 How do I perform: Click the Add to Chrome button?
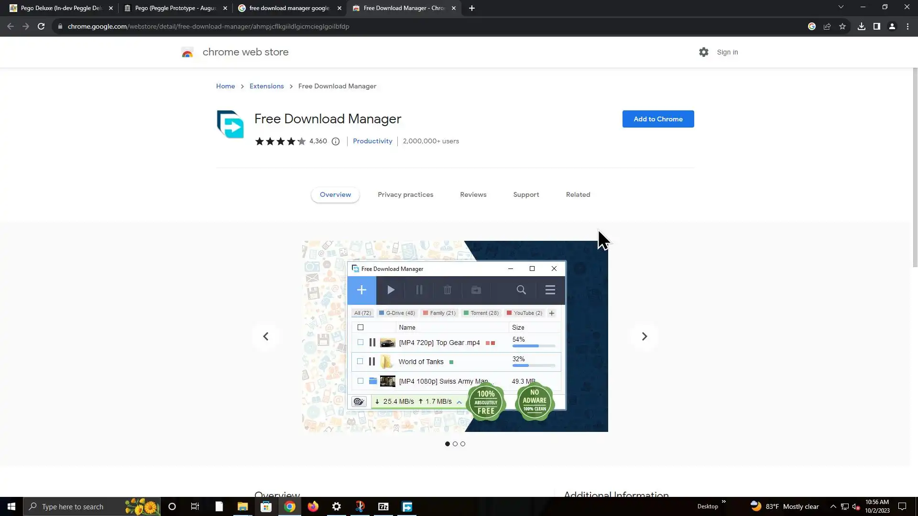(x=658, y=119)
